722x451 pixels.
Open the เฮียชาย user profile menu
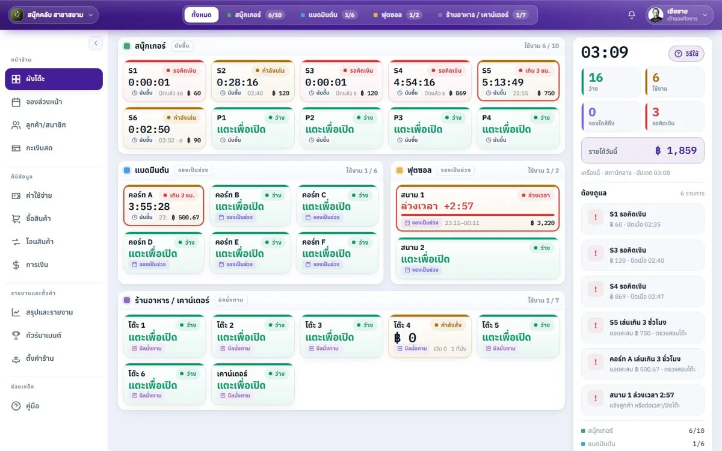point(679,15)
